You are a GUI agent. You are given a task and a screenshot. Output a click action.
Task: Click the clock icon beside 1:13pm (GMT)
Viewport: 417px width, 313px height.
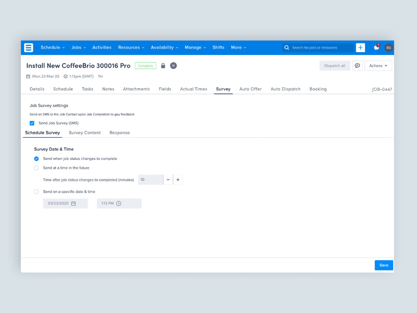point(65,76)
